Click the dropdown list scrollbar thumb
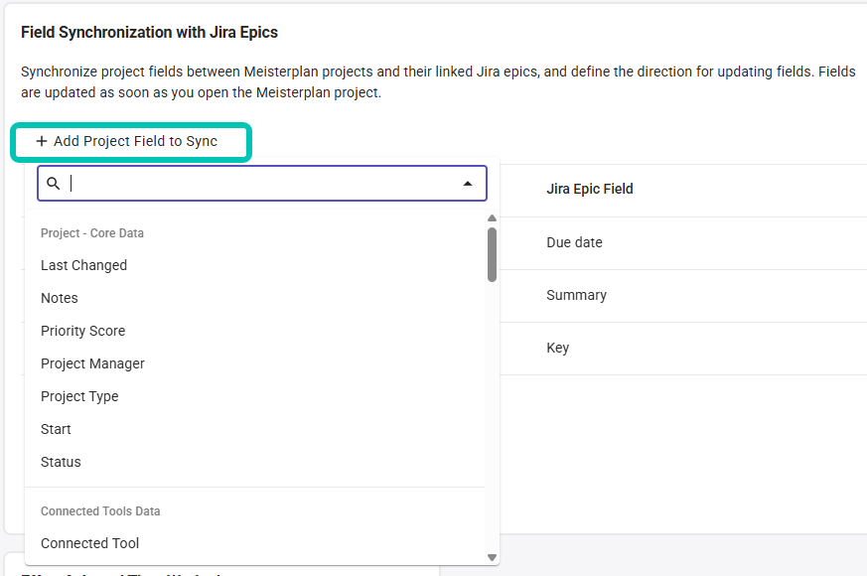867x576 pixels. pyautogui.click(x=493, y=255)
